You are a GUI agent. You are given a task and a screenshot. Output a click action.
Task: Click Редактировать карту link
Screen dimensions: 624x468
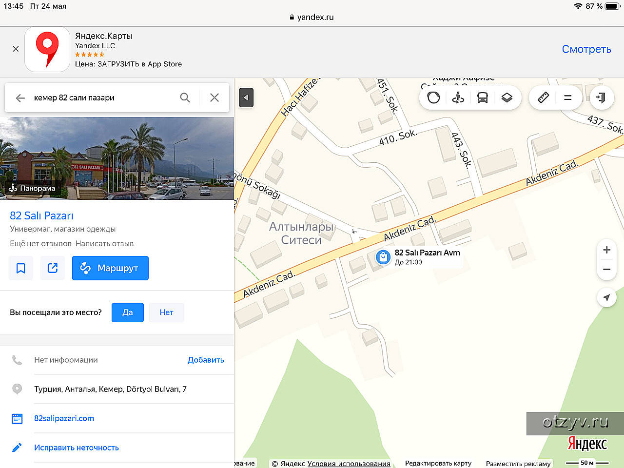[438, 464]
